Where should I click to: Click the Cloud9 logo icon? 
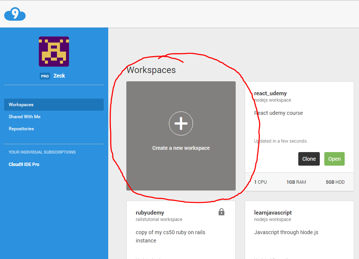point(15,14)
